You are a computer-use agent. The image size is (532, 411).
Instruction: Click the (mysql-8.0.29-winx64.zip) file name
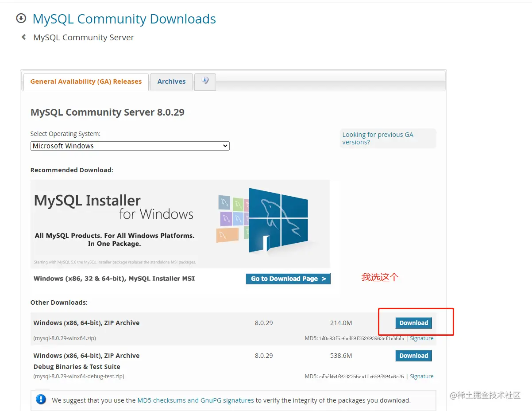(65, 338)
